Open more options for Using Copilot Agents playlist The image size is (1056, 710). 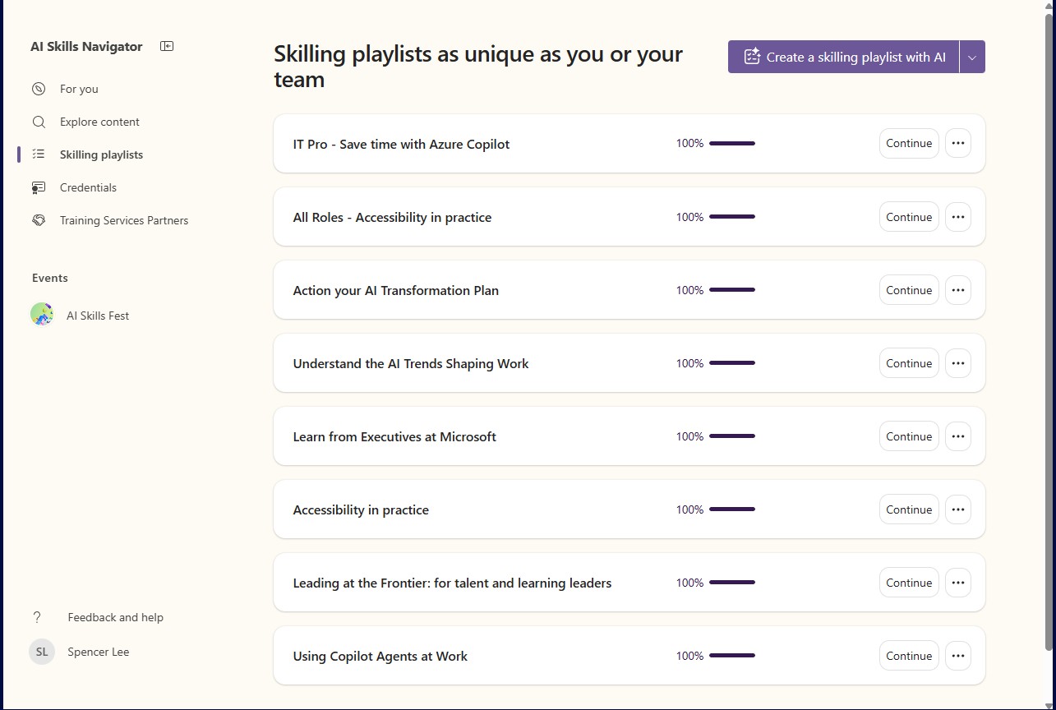958,656
